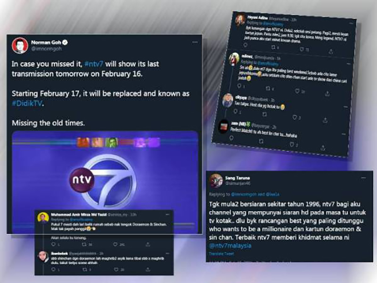Open the three-dot menu on Sang Taruna's tweet
Screen dimensions: 377x283
[x=363, y=178]
